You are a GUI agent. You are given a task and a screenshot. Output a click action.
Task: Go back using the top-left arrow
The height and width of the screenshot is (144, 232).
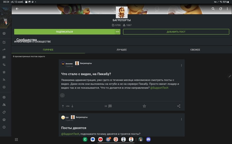tap(17, 9)
